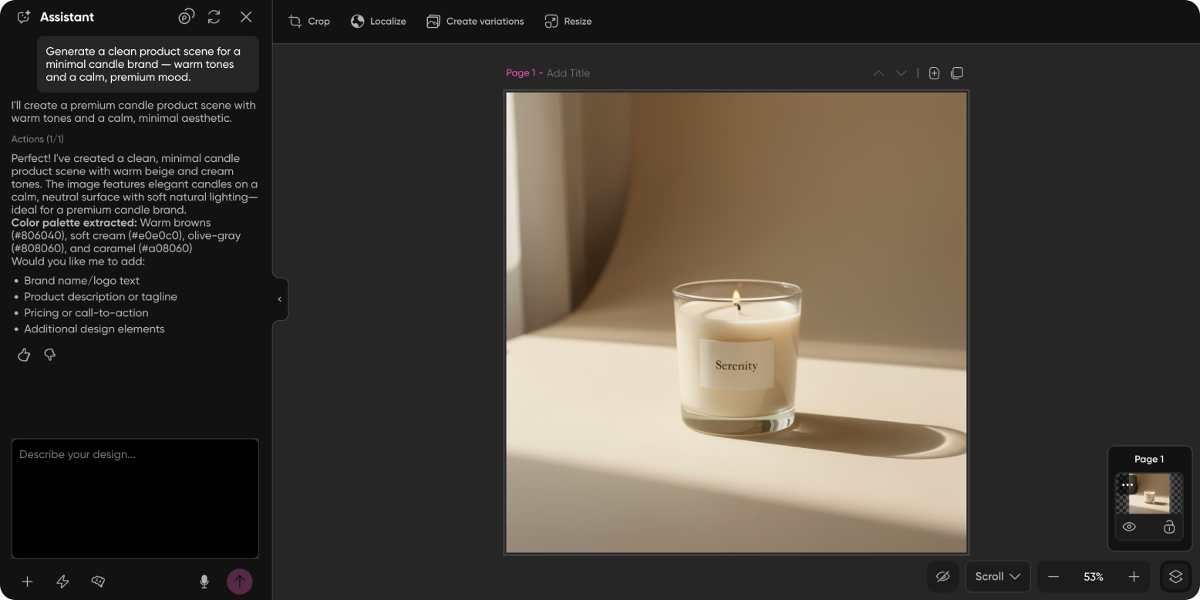Add a new page with plus icon
This screenshot has width=1200, height=600.
(x=934, y=73)
